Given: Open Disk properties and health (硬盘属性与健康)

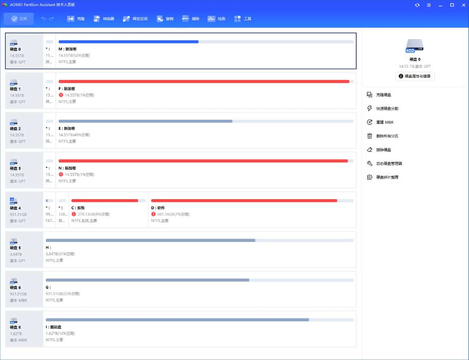Looking at the screenshot, I should click(x=415, y=76).
